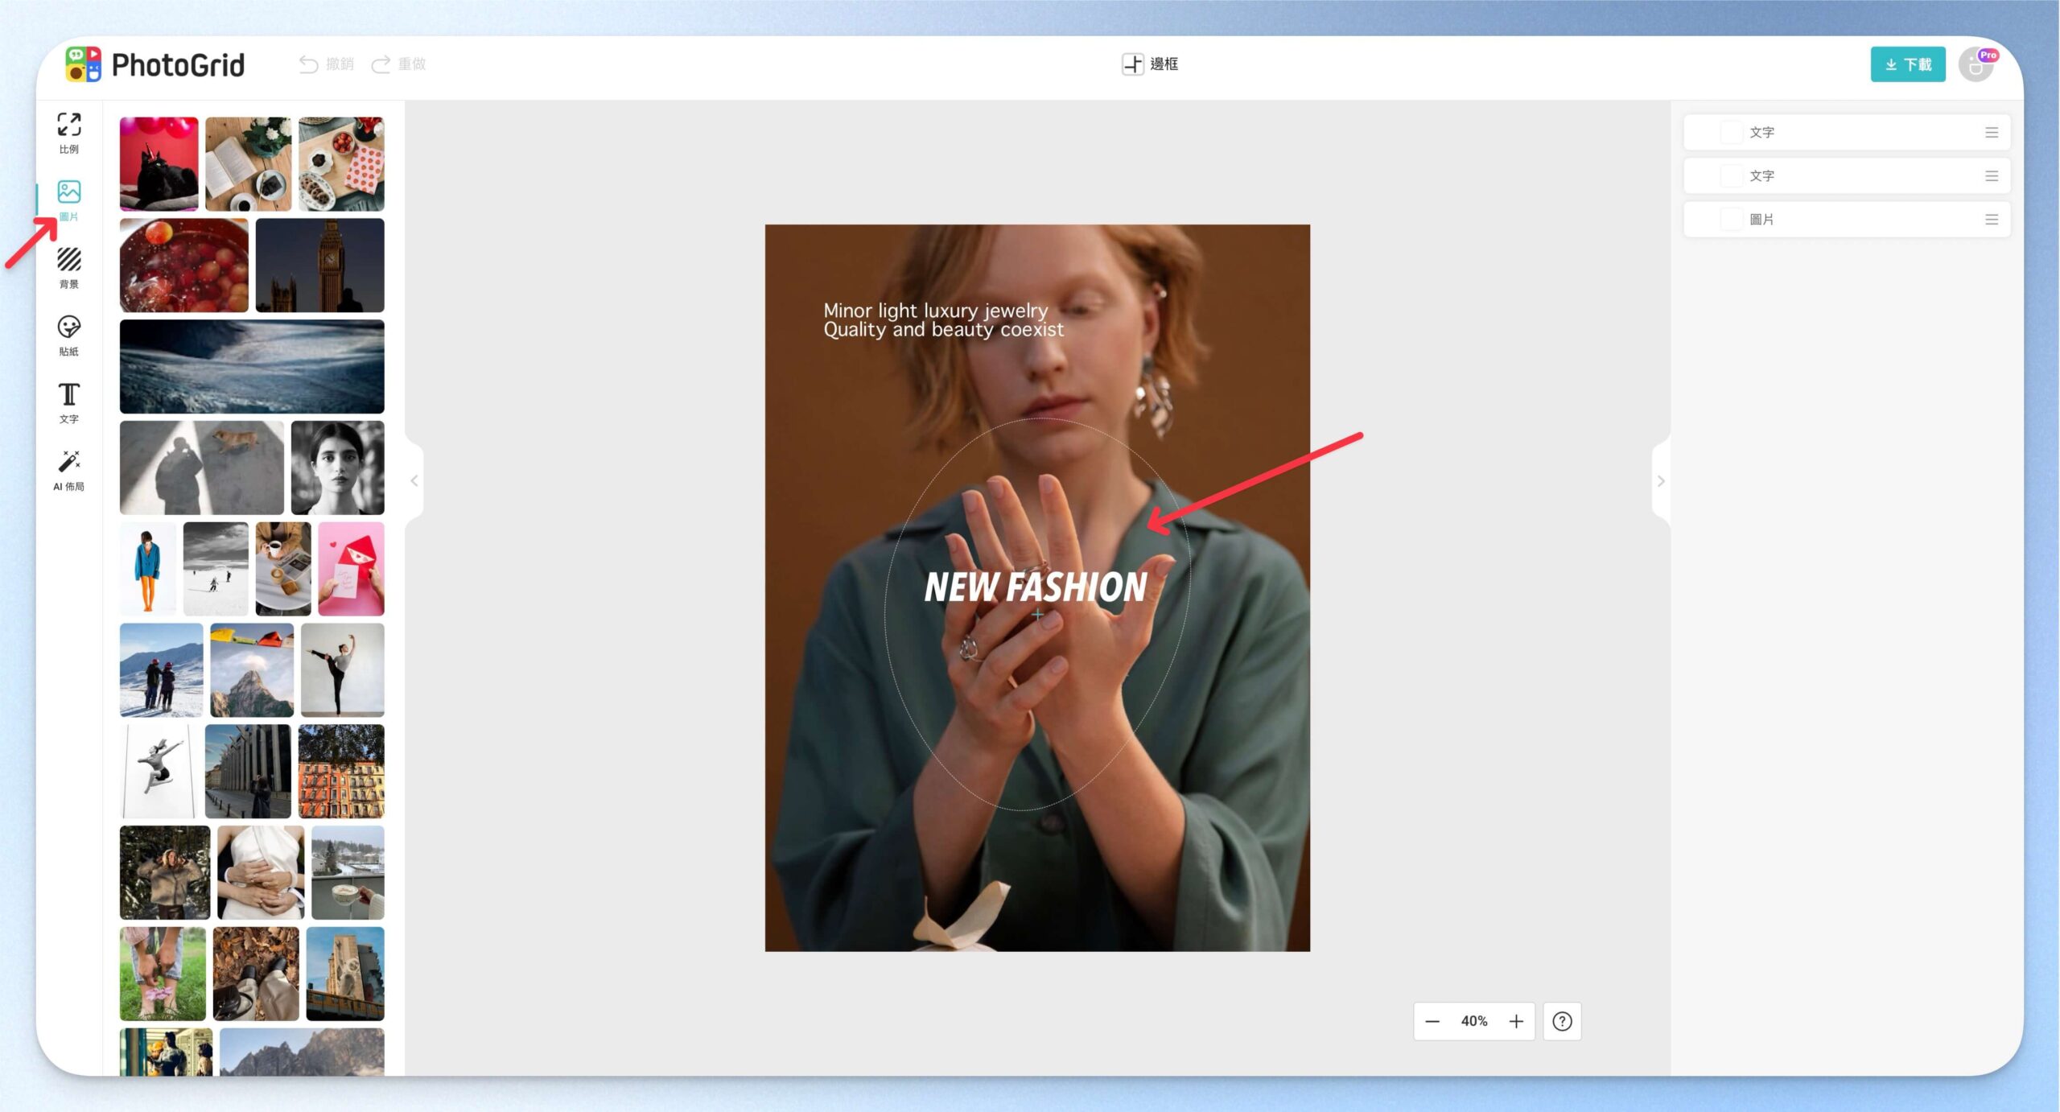Click the 撤銷 undo button
Viewport: 2060px width, 1112px height.
[x=326, y=64]
